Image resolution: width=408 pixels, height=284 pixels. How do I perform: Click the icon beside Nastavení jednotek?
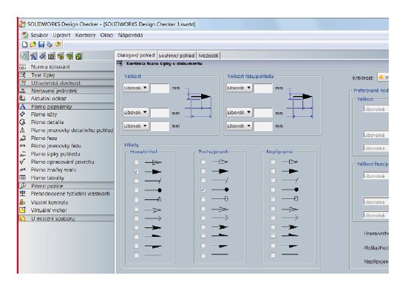pyautogui.click(x=23, y=91)
